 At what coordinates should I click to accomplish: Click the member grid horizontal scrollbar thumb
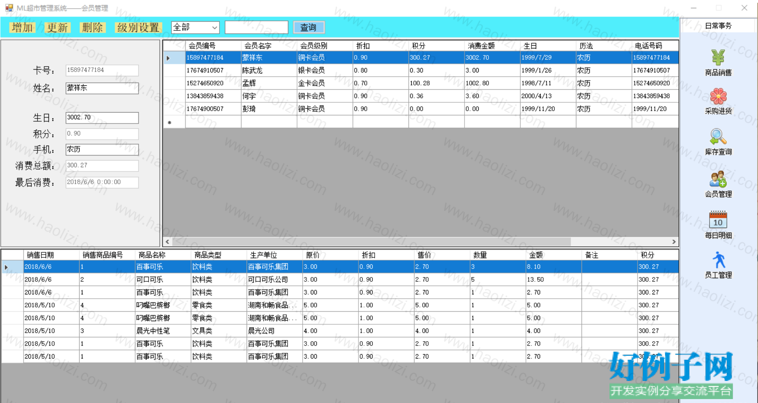coord(371,242)
